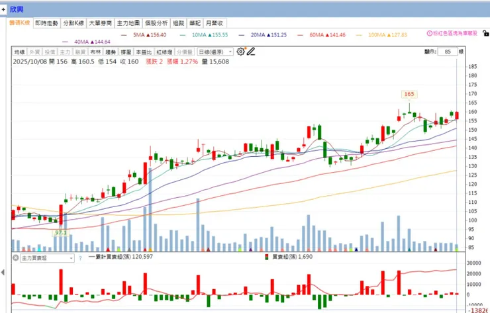This screenshot has width=490, height=313.
Task: Click the 10MA legend entry
Action: [204, 35]
